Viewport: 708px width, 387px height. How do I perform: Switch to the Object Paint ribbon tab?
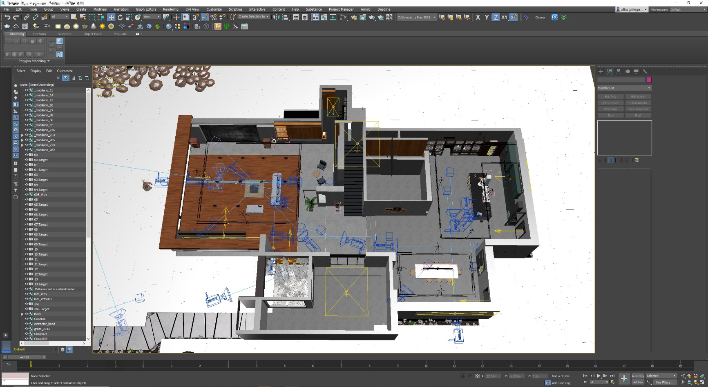[x=92, y=34]
